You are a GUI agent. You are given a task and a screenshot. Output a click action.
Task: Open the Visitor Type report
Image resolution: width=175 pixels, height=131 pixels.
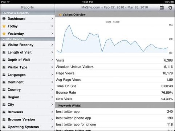[x=28, y=67]
